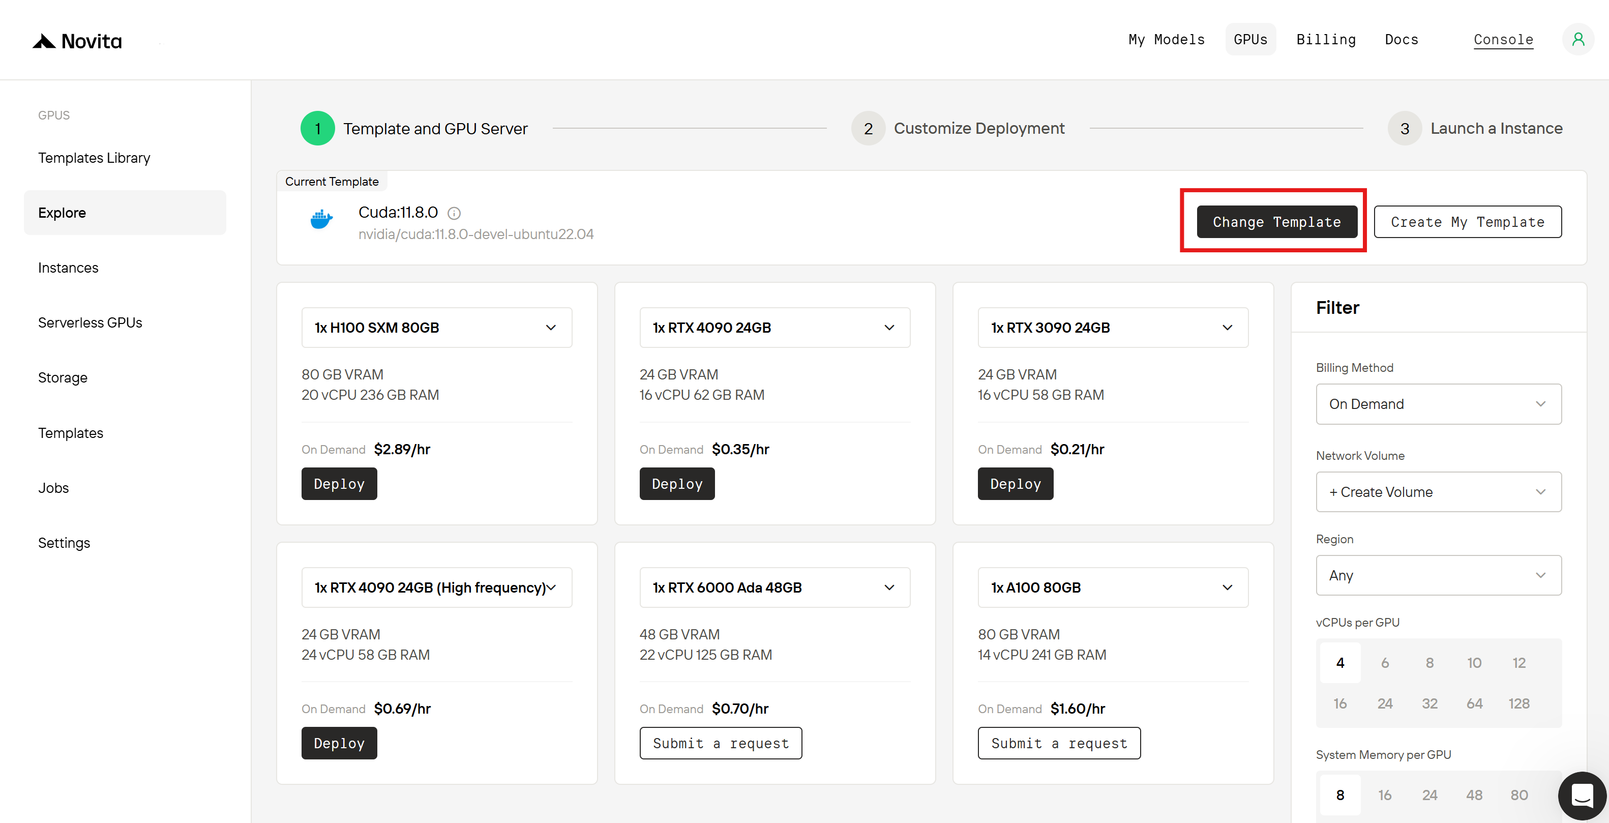Click the Novita logo icon
This screenshot has height=823, width=1609.
44,41
